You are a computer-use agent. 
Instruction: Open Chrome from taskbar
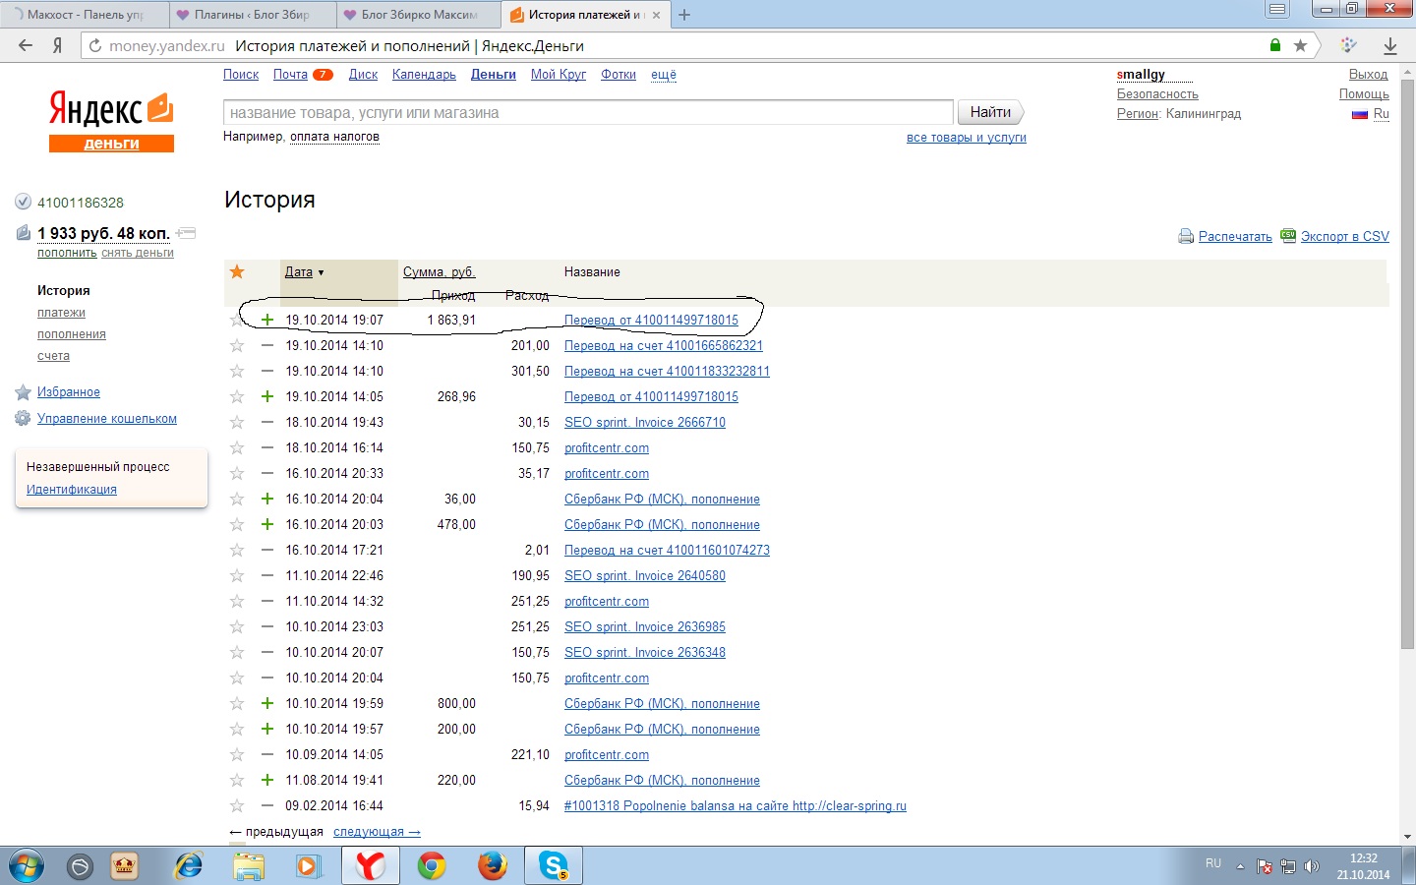(x=432, y=866)
